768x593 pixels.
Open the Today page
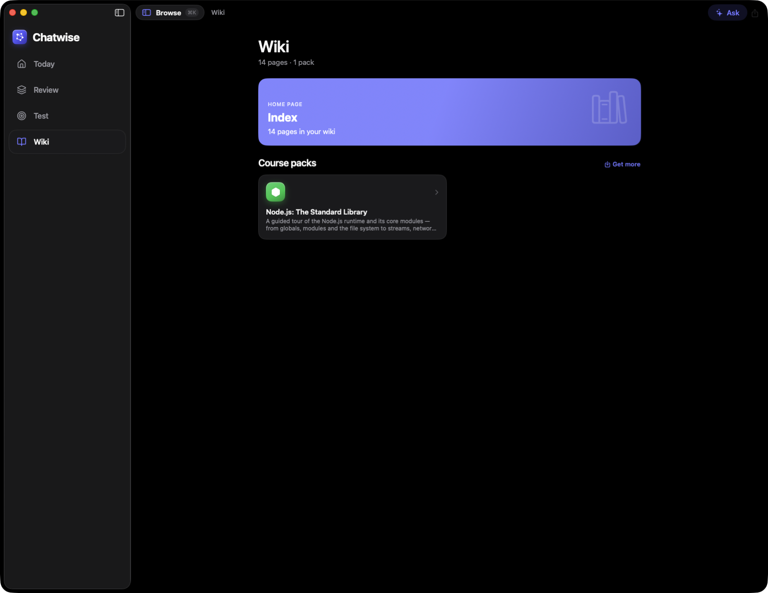67,64
